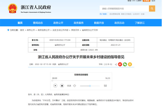Click the location pin breadcrumb icon

pyautogui.click(x=8, y=30)
